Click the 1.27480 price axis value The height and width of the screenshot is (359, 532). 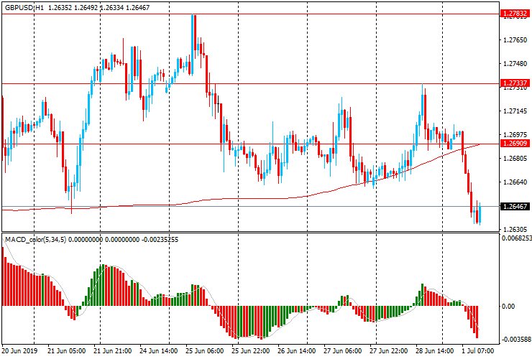pyautogui.click(x=515, y=64)
